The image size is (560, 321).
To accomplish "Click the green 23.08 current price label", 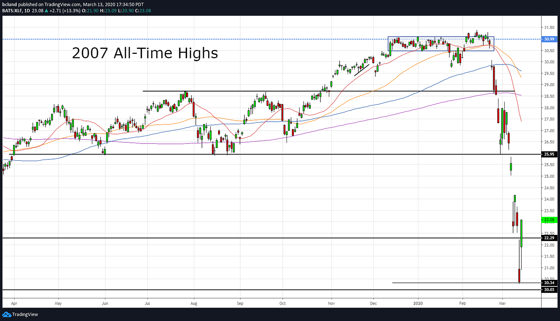I will coord(550,220).
